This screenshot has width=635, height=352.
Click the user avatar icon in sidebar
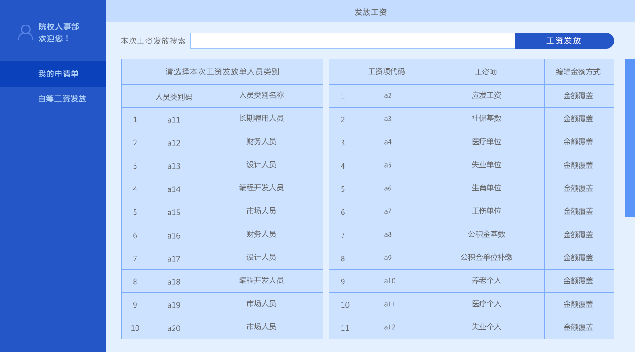(x=25, y=32)
